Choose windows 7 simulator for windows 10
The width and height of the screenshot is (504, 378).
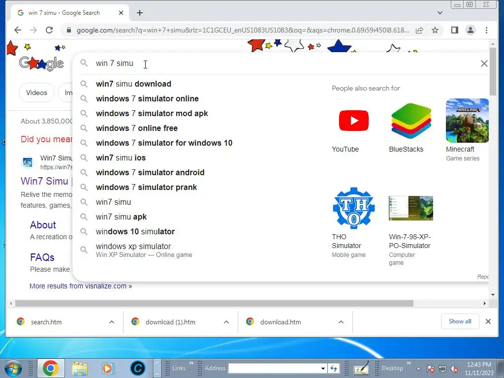[164, 143]
